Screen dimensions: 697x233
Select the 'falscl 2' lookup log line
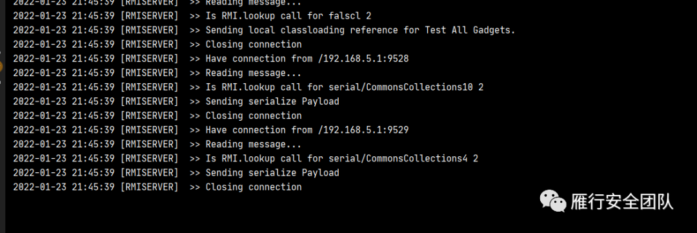click(x=192, y=16)
